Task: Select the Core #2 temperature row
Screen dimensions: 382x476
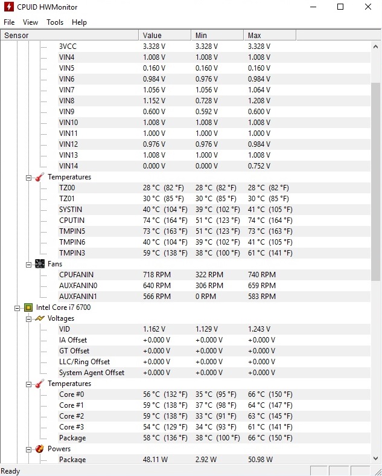Action: tap(214, 416)
